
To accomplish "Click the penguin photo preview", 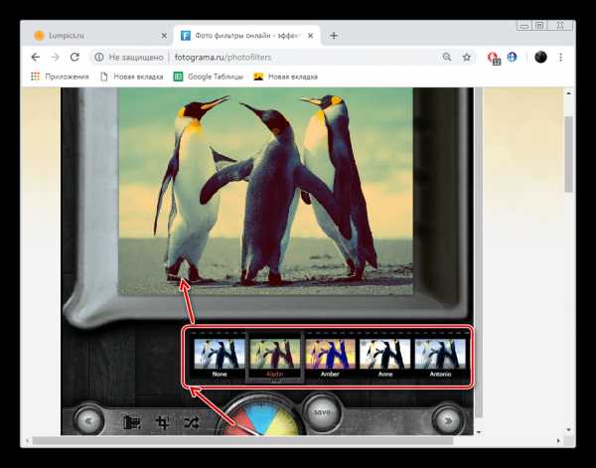I will (265, 191).
